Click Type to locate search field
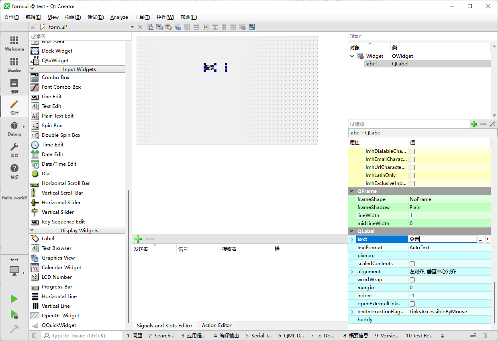Image resolution: width=498 pixels, height=341 pixels. (x=82, y=336)
